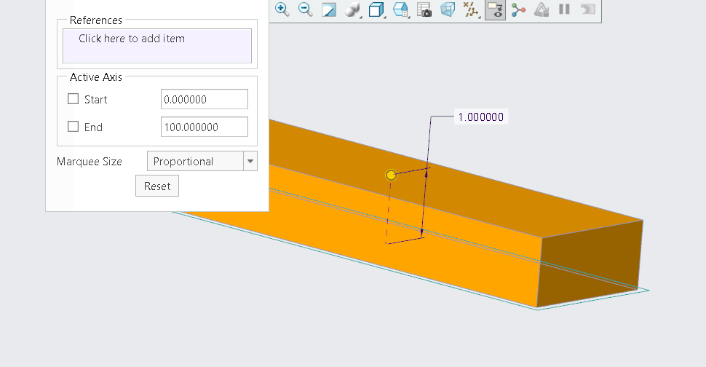Enable the End checkbox under Active Axis
The image size is (706, 367).
click(x=73, y=127)
